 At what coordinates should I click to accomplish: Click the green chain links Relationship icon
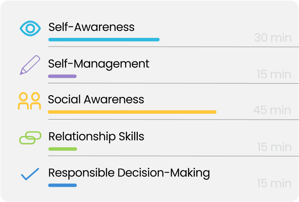point(30,137)
